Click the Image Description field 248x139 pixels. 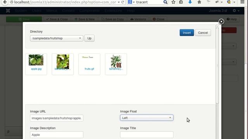pyautogui.click(x=57, y=135)
